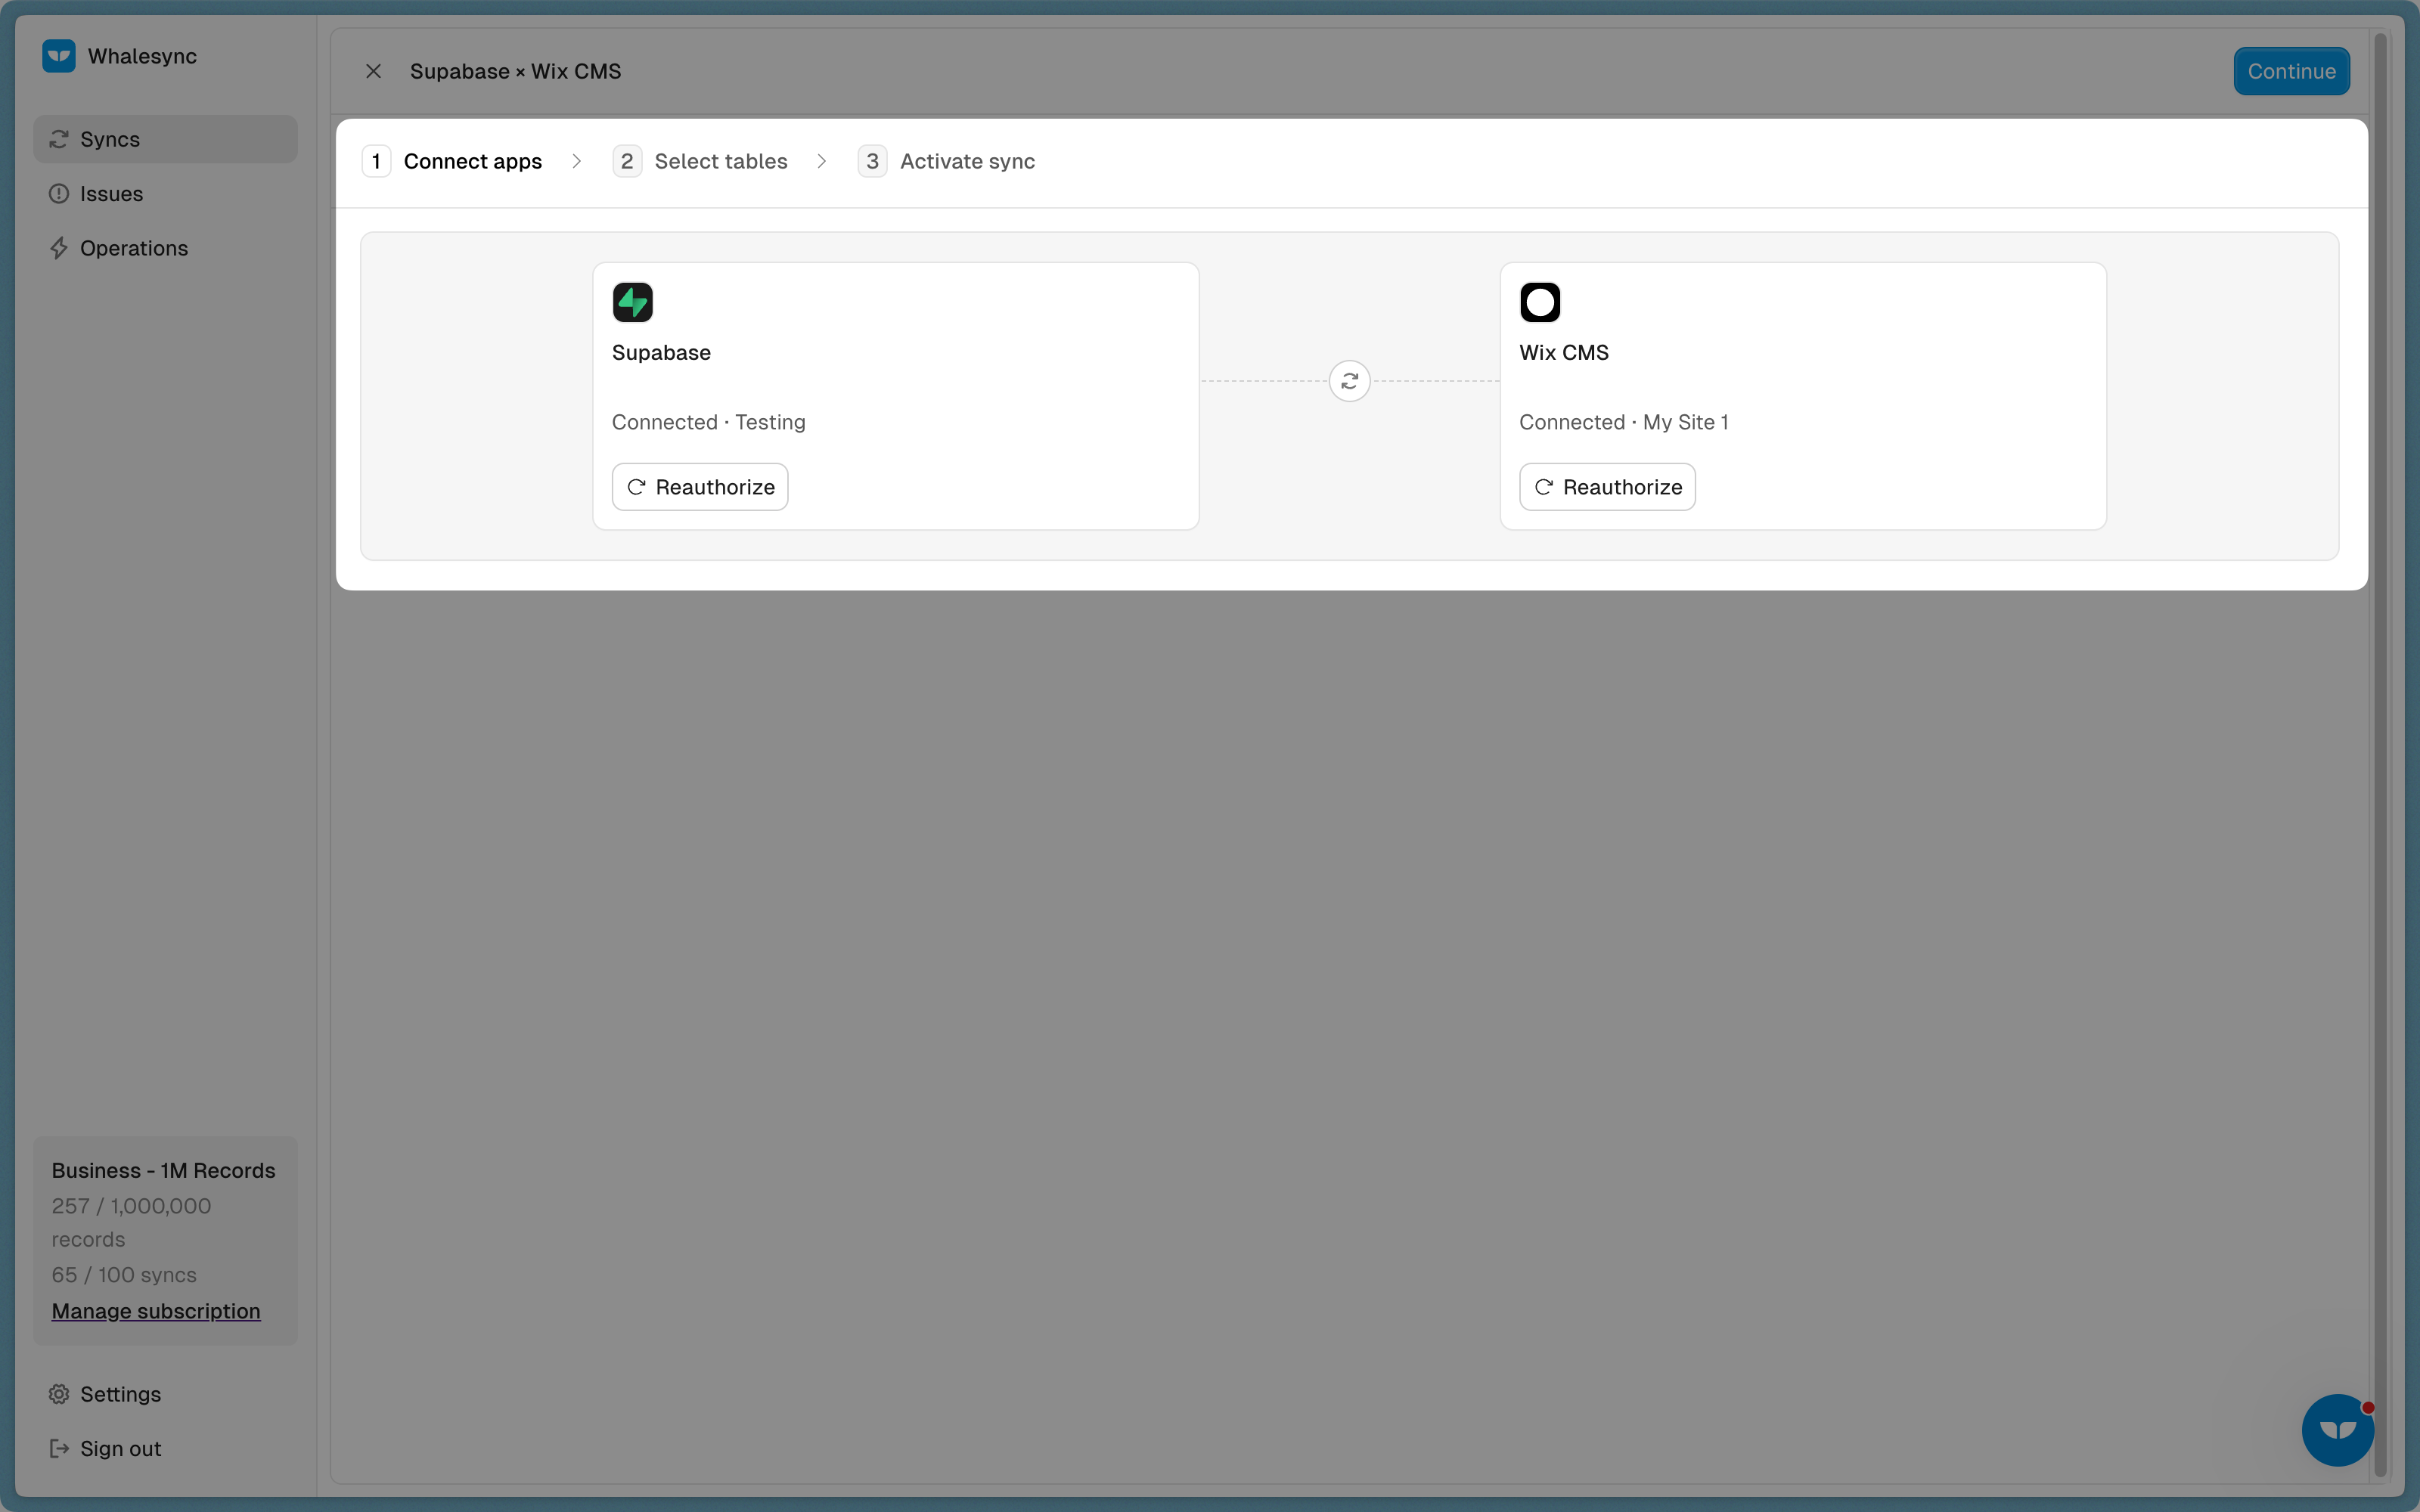The height and width of the screenshot is (1512, 2420).
Task: Click the Continue button
Action: coord(2291,71)
